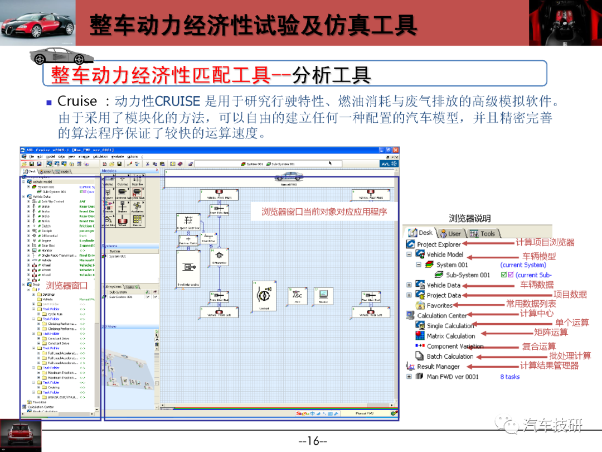
Task: Switch to the Tasks tab beside Sub-systems
Action: pos(131,287)
